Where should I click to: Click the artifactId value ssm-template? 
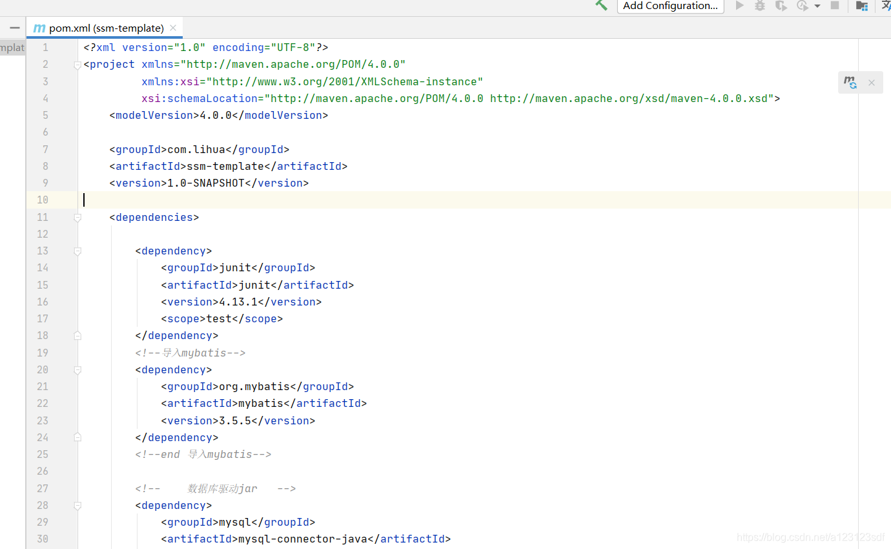(x=225, y=167)
